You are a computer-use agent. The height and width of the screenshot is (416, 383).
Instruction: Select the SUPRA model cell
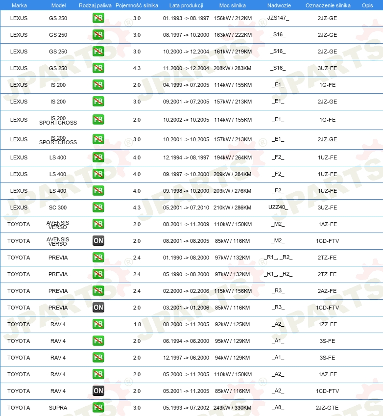(58, 408)
